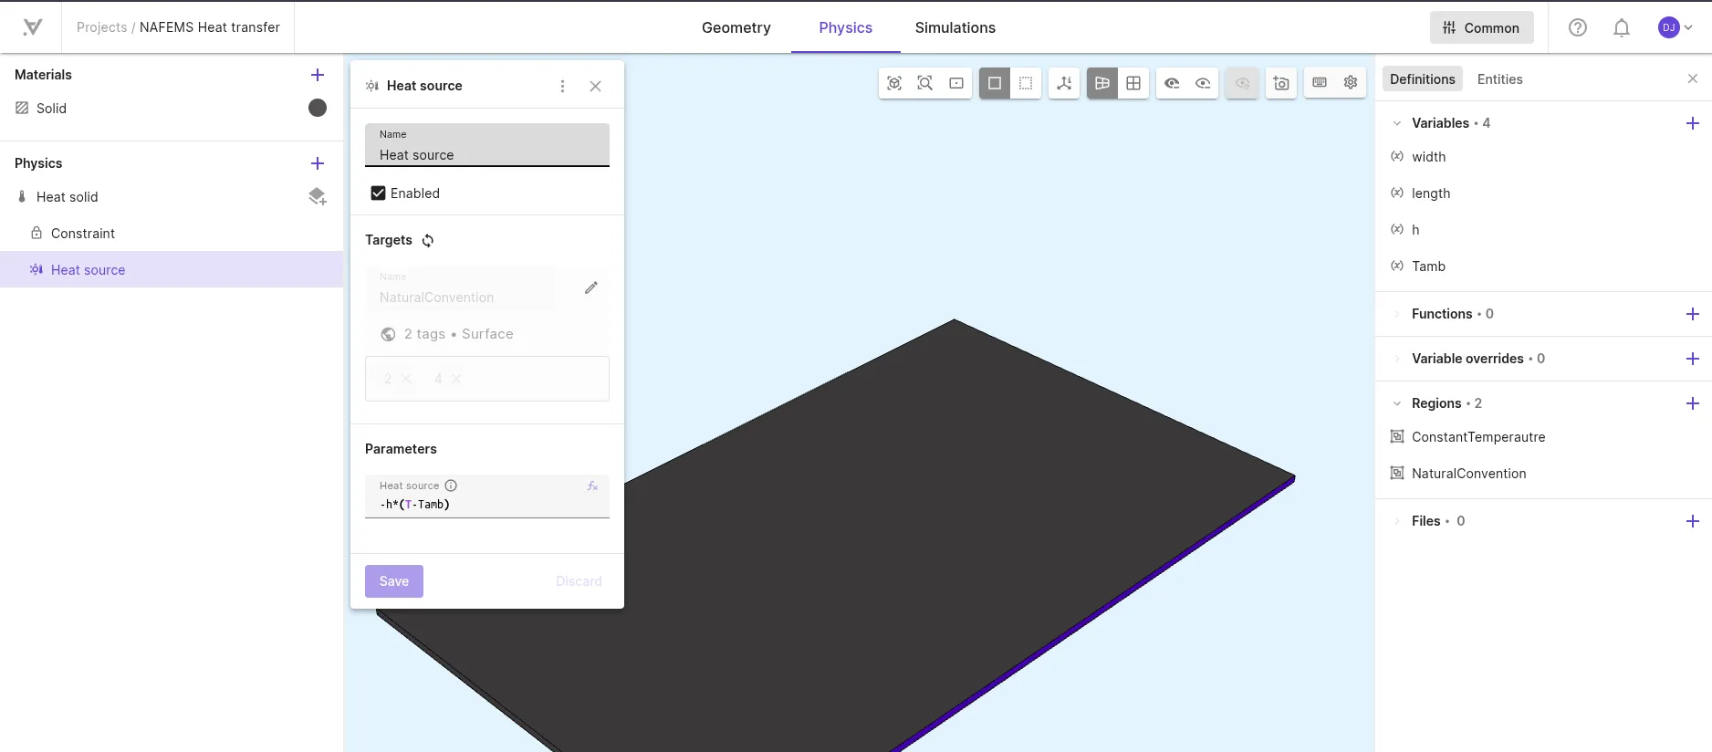Click the fx function icon in Heat source field

[592, 486]
